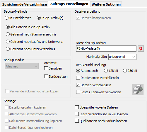
Task: Click the Archivbit label
Action: pyautogui.click(x=51, y=63)
